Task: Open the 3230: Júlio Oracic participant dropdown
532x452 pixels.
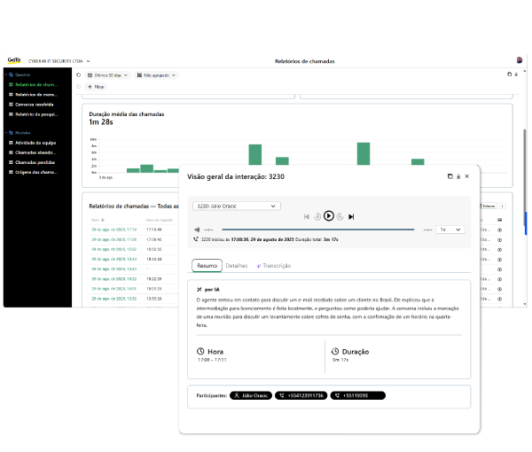Action: (x=236, y=206)
